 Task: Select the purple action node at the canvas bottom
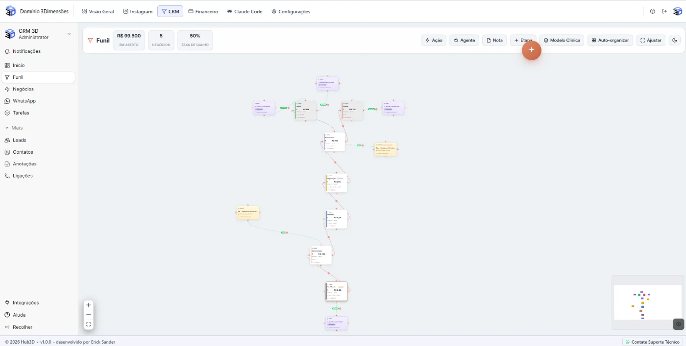(x=337, y=323)
